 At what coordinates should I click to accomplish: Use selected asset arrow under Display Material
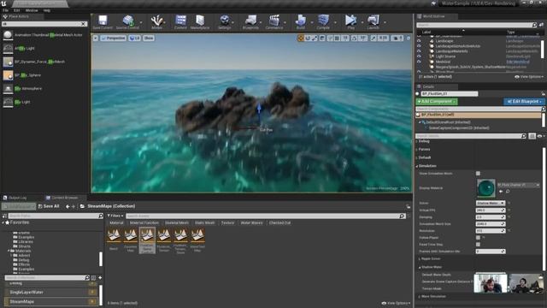[501, 192]
